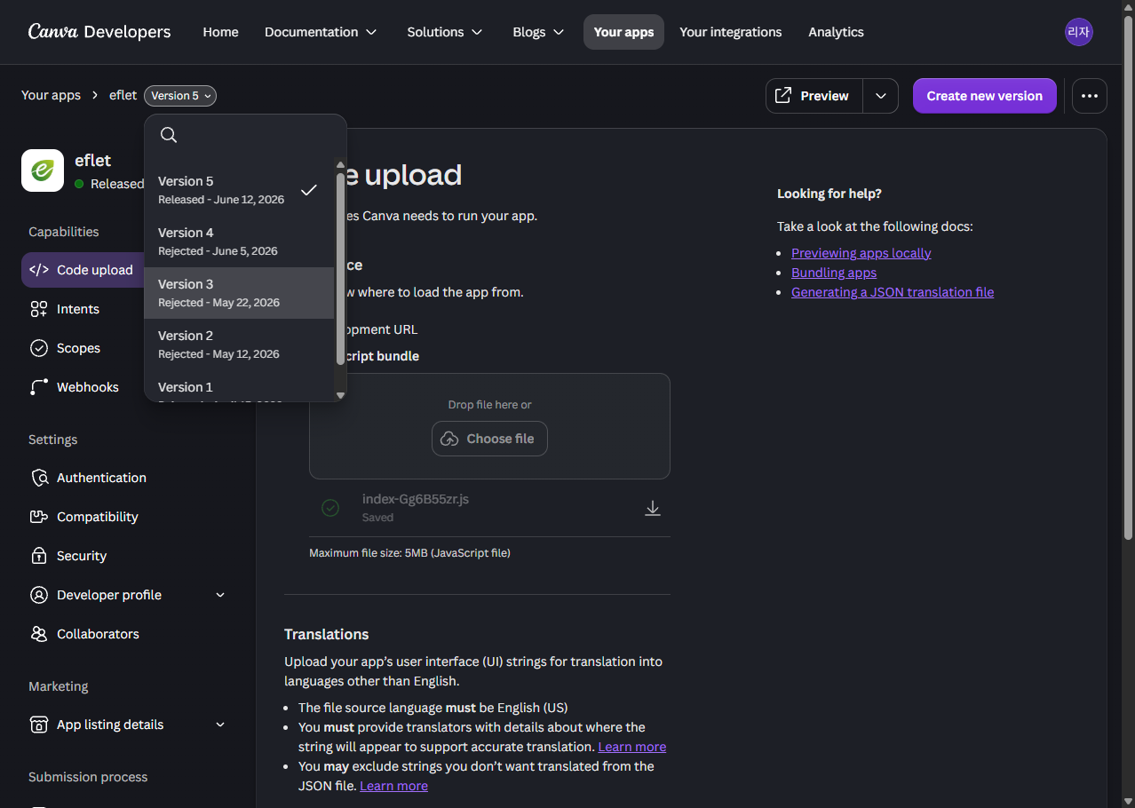
Task: Expand the Solutions menu
Action: (x=445, y=32)
